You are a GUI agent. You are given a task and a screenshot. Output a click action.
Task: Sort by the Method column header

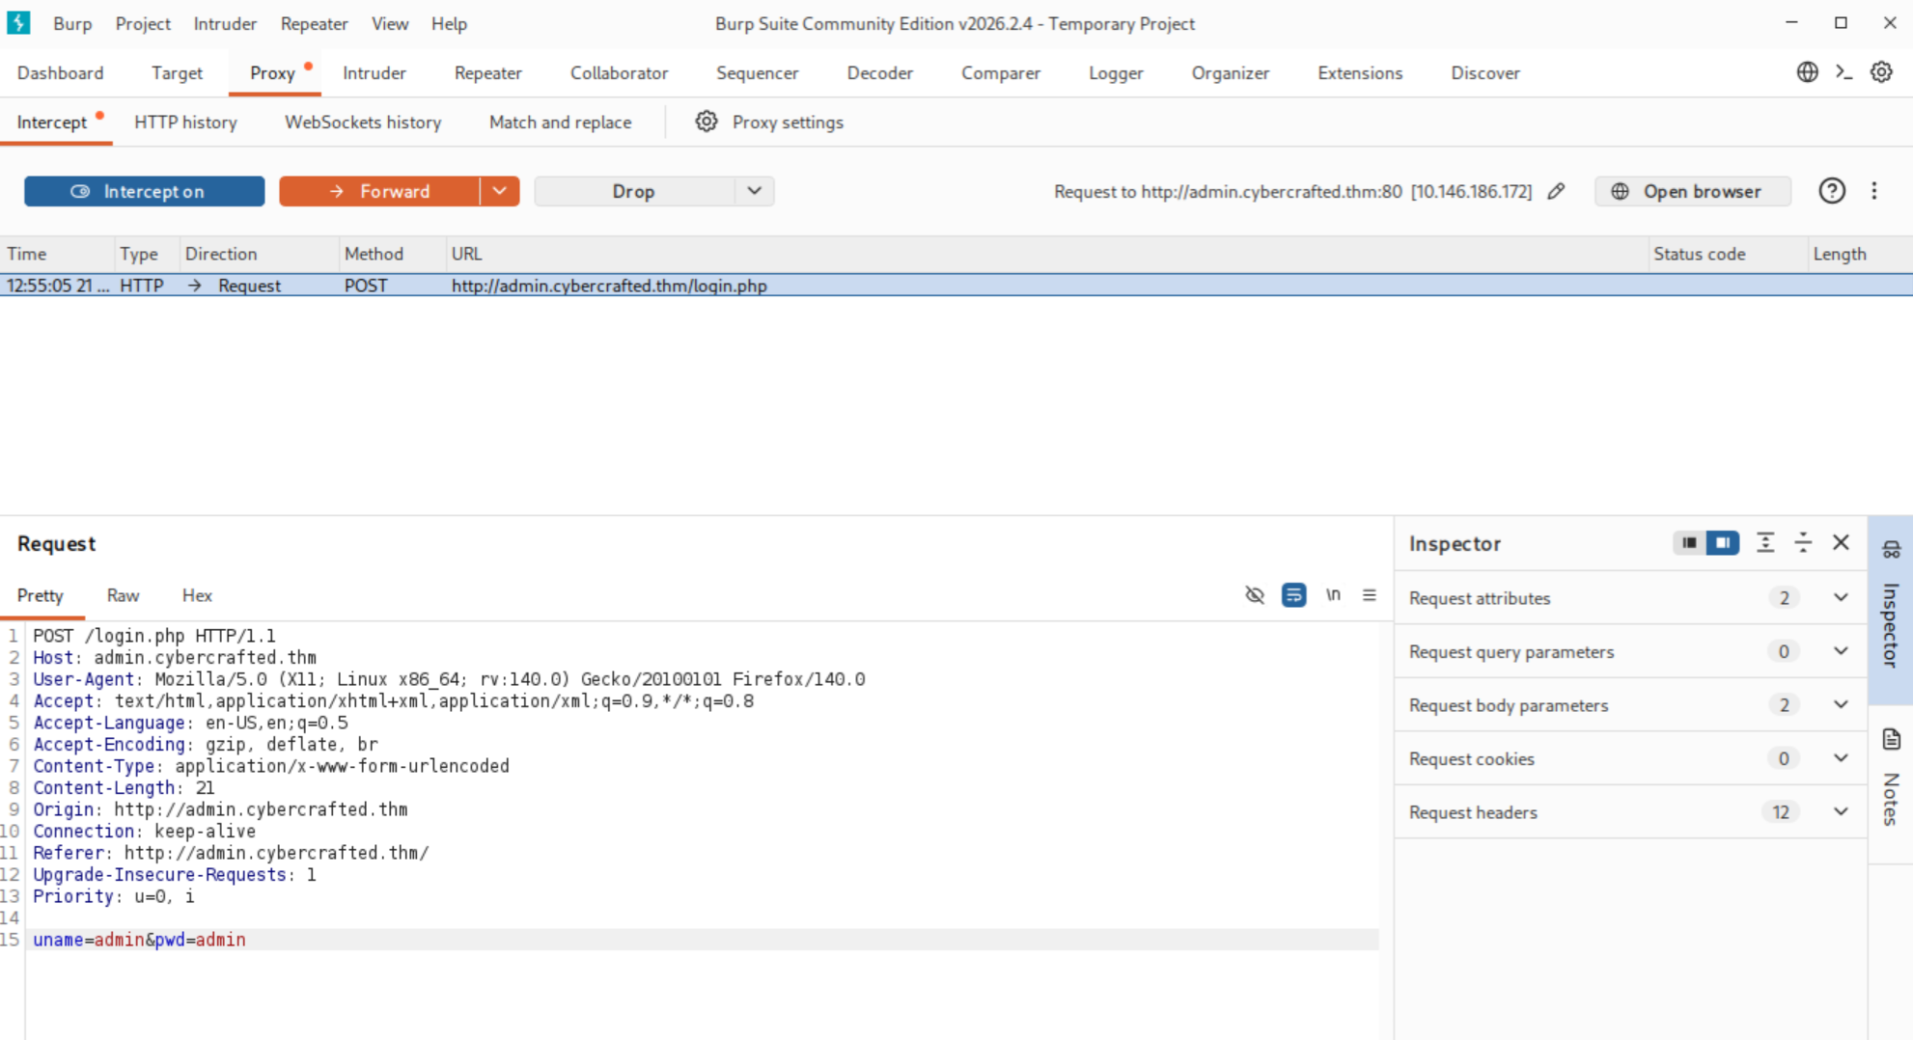[392, 254]
